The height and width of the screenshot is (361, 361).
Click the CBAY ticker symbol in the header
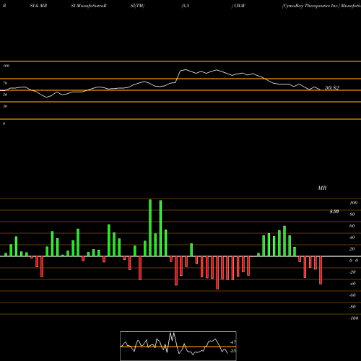240,6
